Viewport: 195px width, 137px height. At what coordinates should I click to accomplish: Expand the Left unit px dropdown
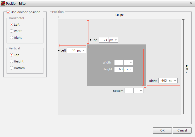click(x=83, y=50)
